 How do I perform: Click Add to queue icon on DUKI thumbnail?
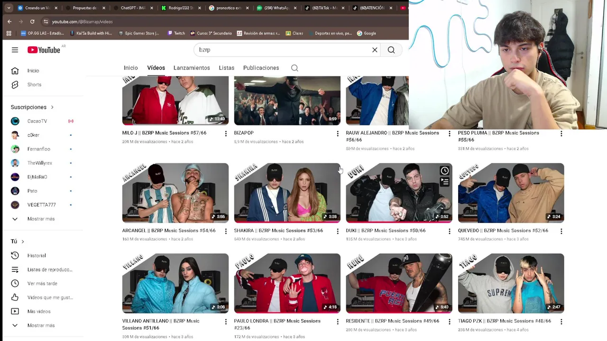pos(444,181)
